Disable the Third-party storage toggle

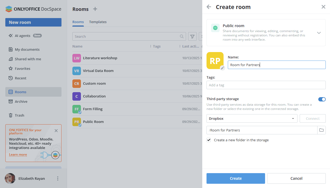322,99
